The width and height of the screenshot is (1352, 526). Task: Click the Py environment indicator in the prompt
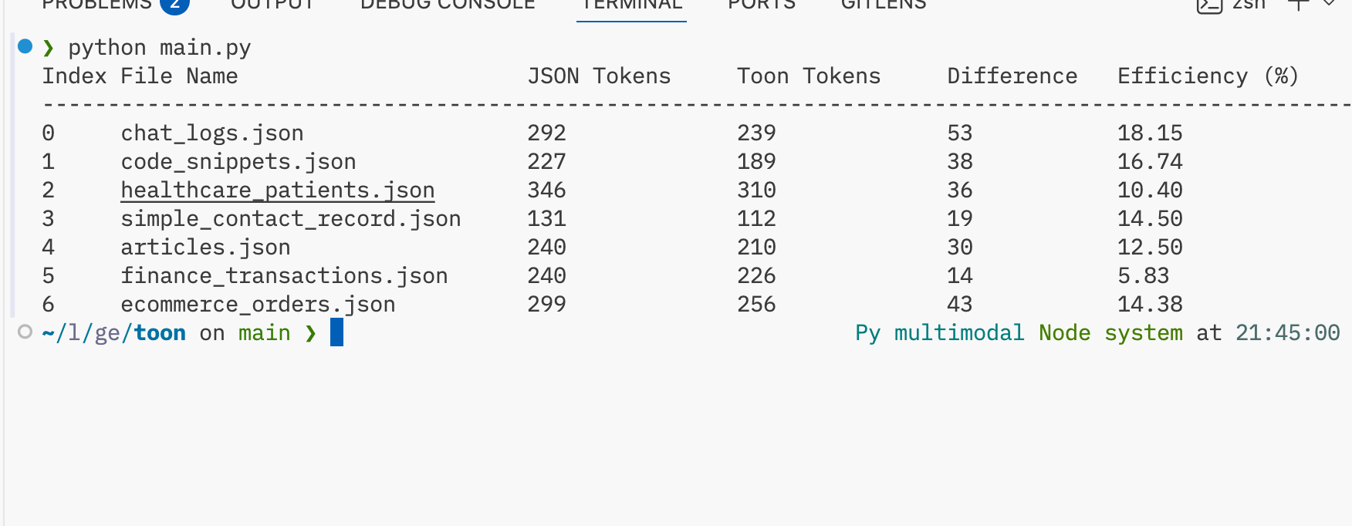point(867,332)
